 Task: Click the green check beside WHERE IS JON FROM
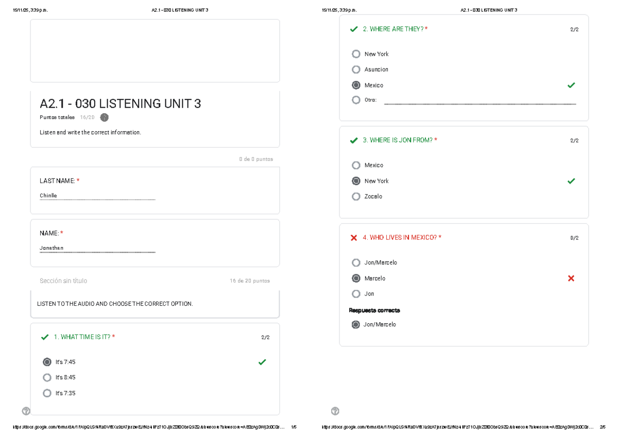(353, 139)
